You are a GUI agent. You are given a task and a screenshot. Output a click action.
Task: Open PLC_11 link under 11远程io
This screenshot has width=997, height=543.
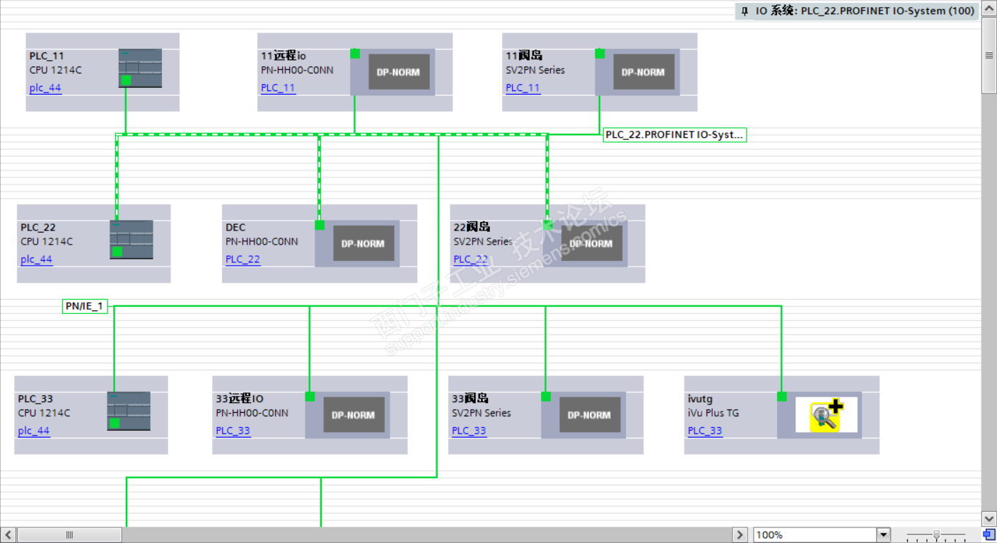(278, 88)
